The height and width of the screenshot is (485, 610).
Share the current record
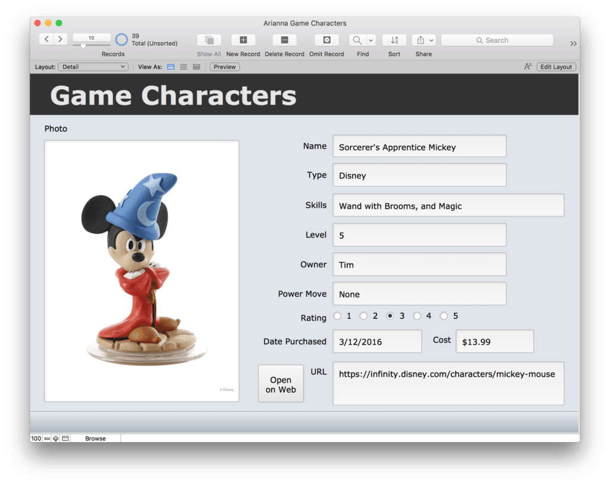421,40
